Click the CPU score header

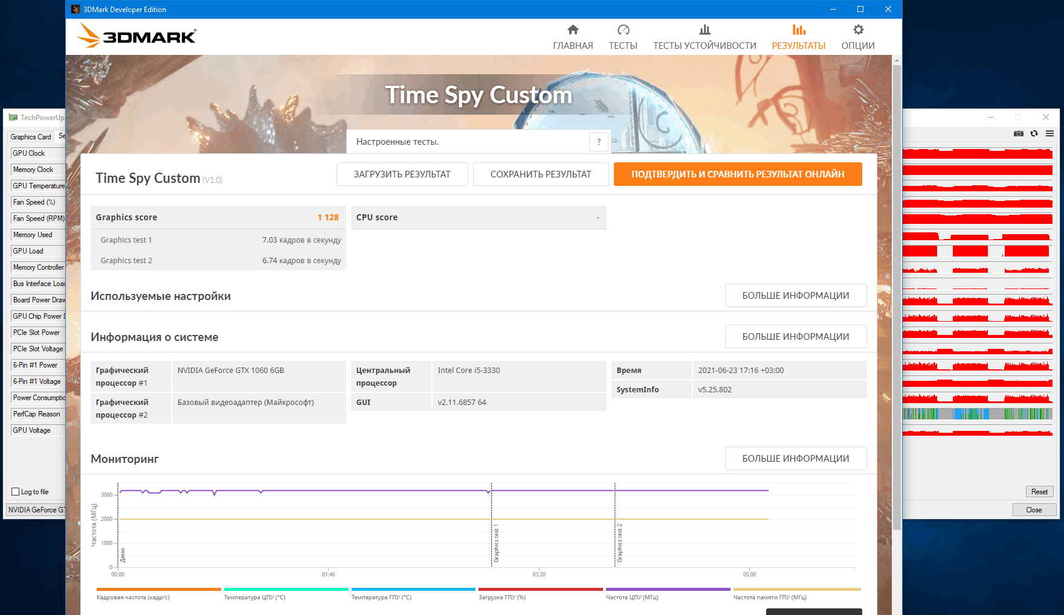tap(479, 217)
